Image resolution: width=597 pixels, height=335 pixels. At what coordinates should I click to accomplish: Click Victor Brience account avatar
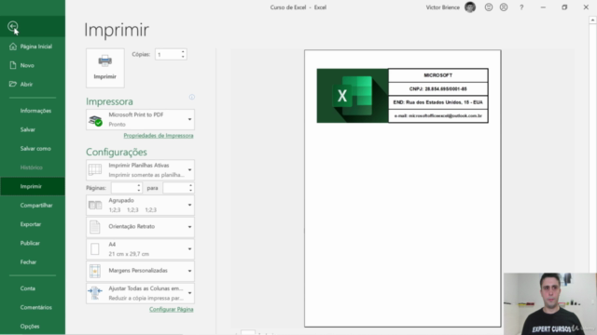(x=470, y=7)
